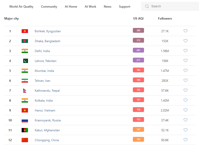Viewport: 199px width, 145px height.
Task: Open the Mumbai, India city link
Action: (x=44, y=71)
